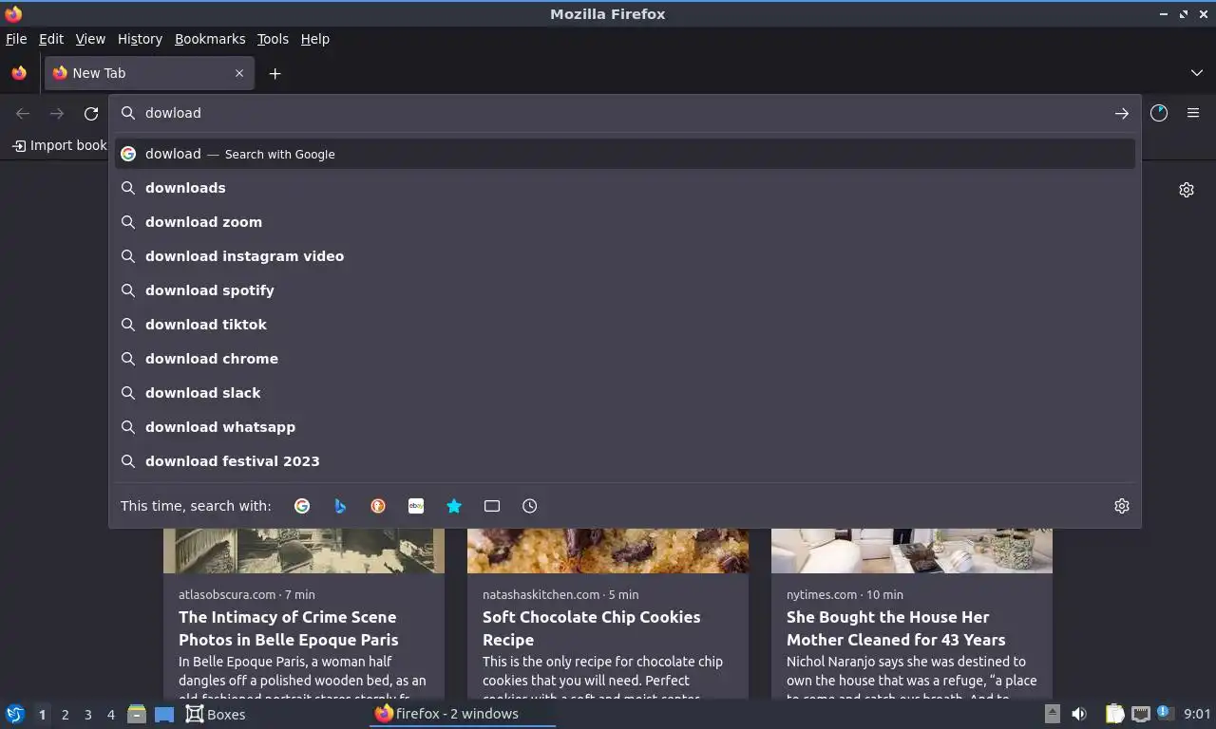Select 'dowload — Search with Google' result
The image size is (1216, 729).
[625, 154]
